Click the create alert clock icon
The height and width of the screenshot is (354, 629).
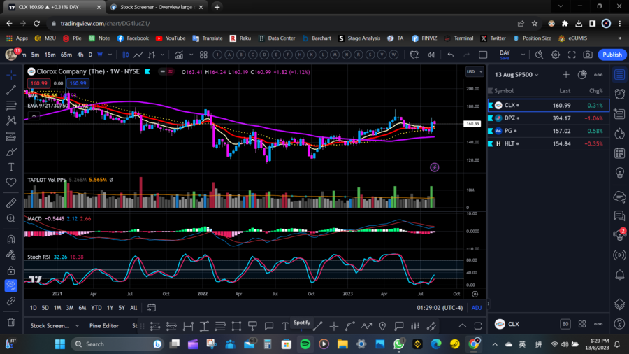tap(414, 55)
